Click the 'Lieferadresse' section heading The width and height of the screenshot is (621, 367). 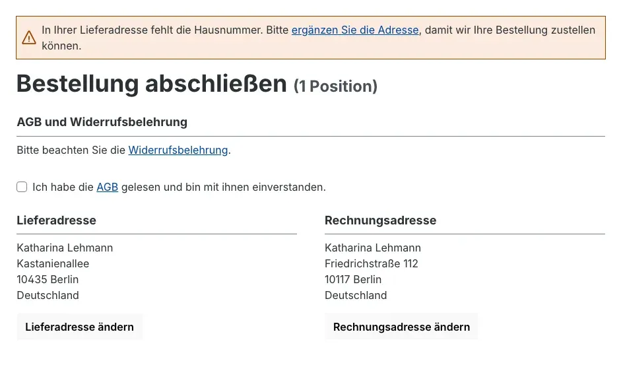[x=56, y=220]
